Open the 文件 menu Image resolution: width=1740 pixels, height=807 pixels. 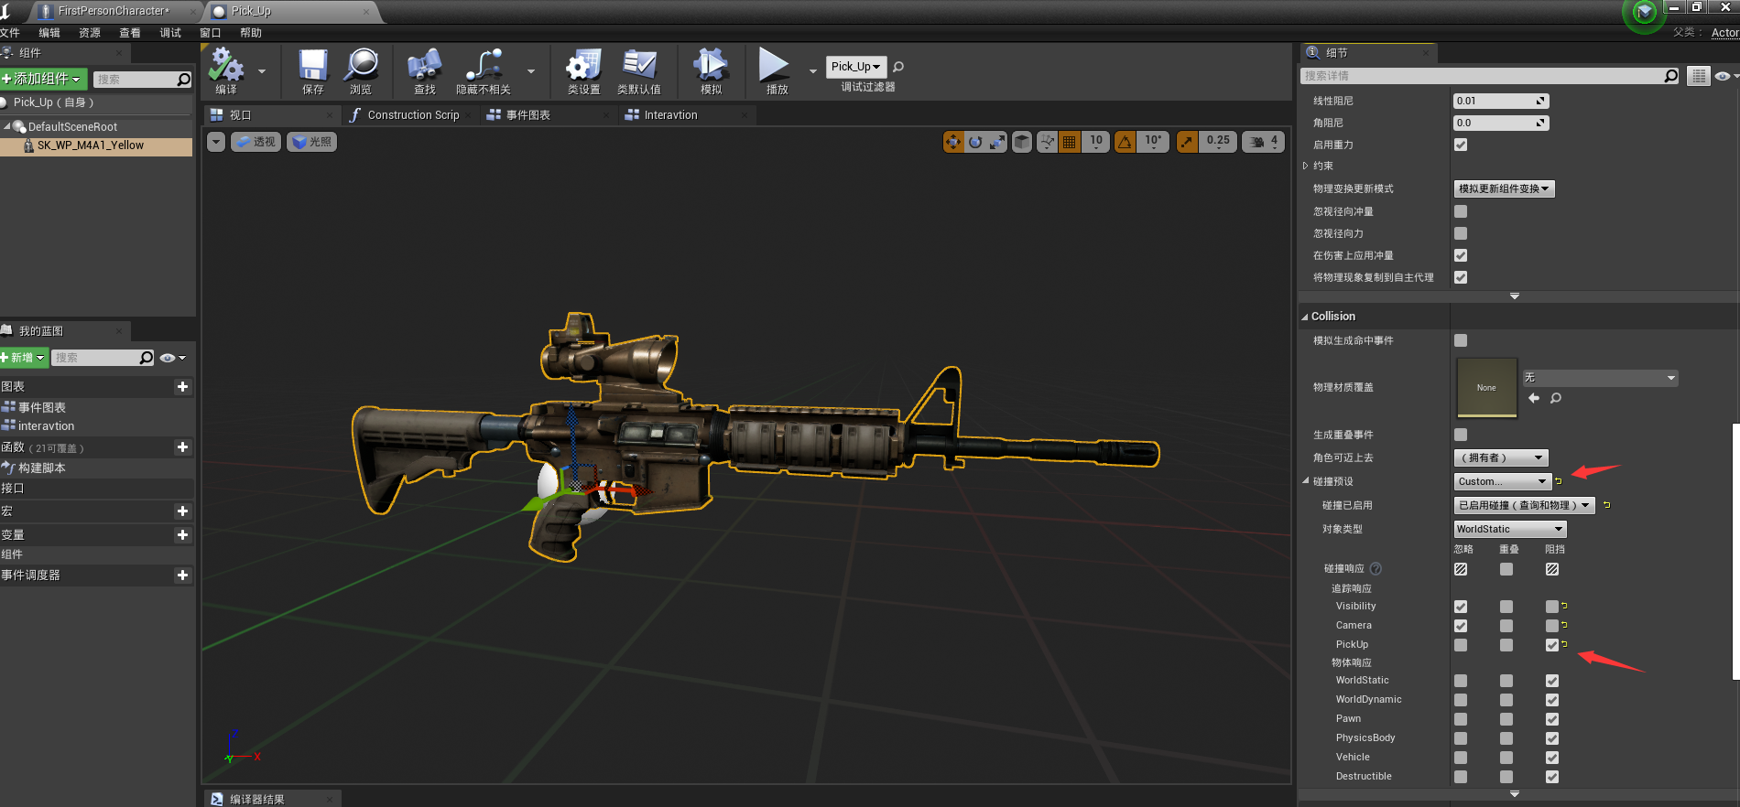[x=10, y=33]
